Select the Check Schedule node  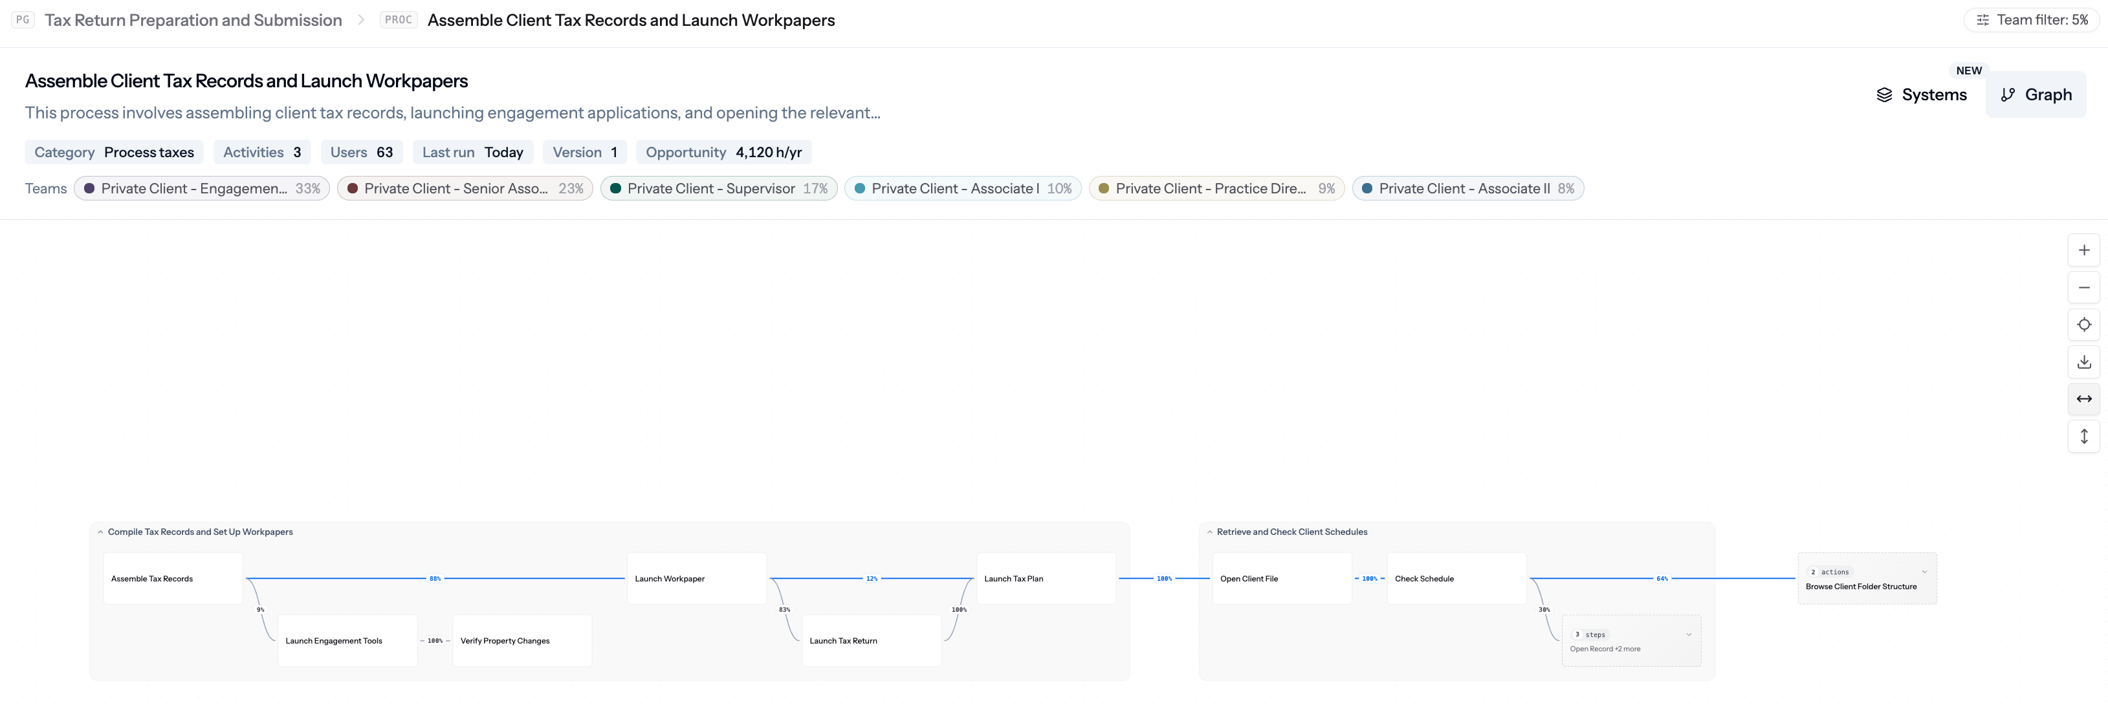(1456, 578)
